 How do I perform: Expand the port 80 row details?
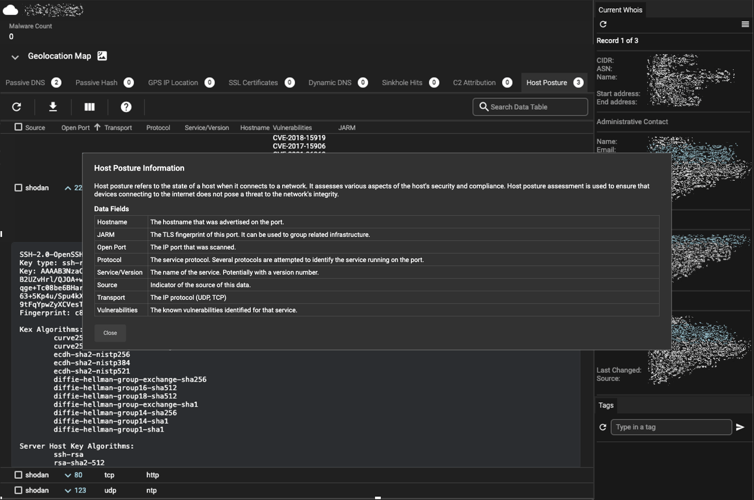tap(68, 475)
